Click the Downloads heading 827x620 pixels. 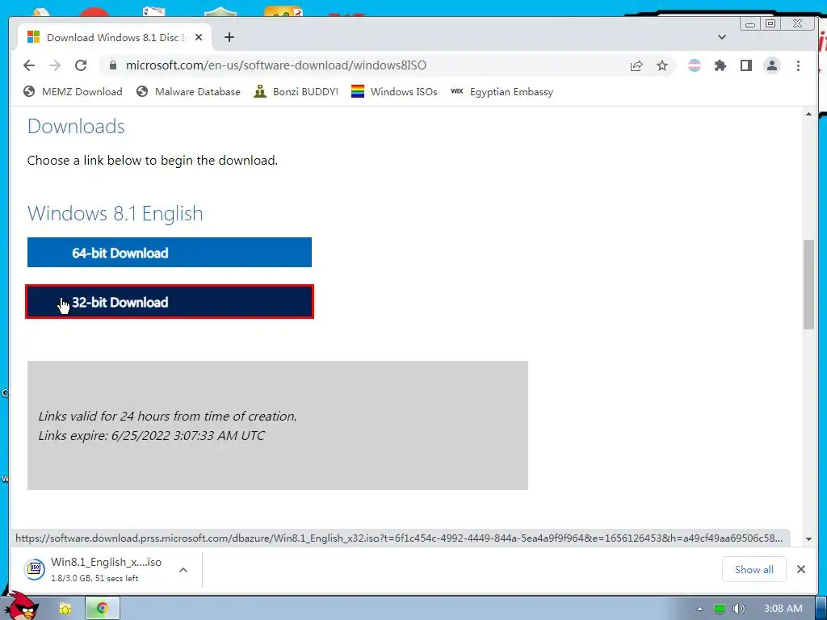tap(76, 127)
